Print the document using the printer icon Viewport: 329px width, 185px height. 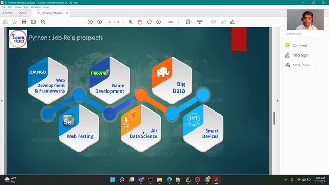tap(24, 22)
